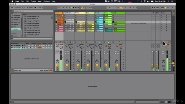This screenshot has width=185, height=104.
Task: Click the Groove Pool Global Amount value
Action: point(50,70)
